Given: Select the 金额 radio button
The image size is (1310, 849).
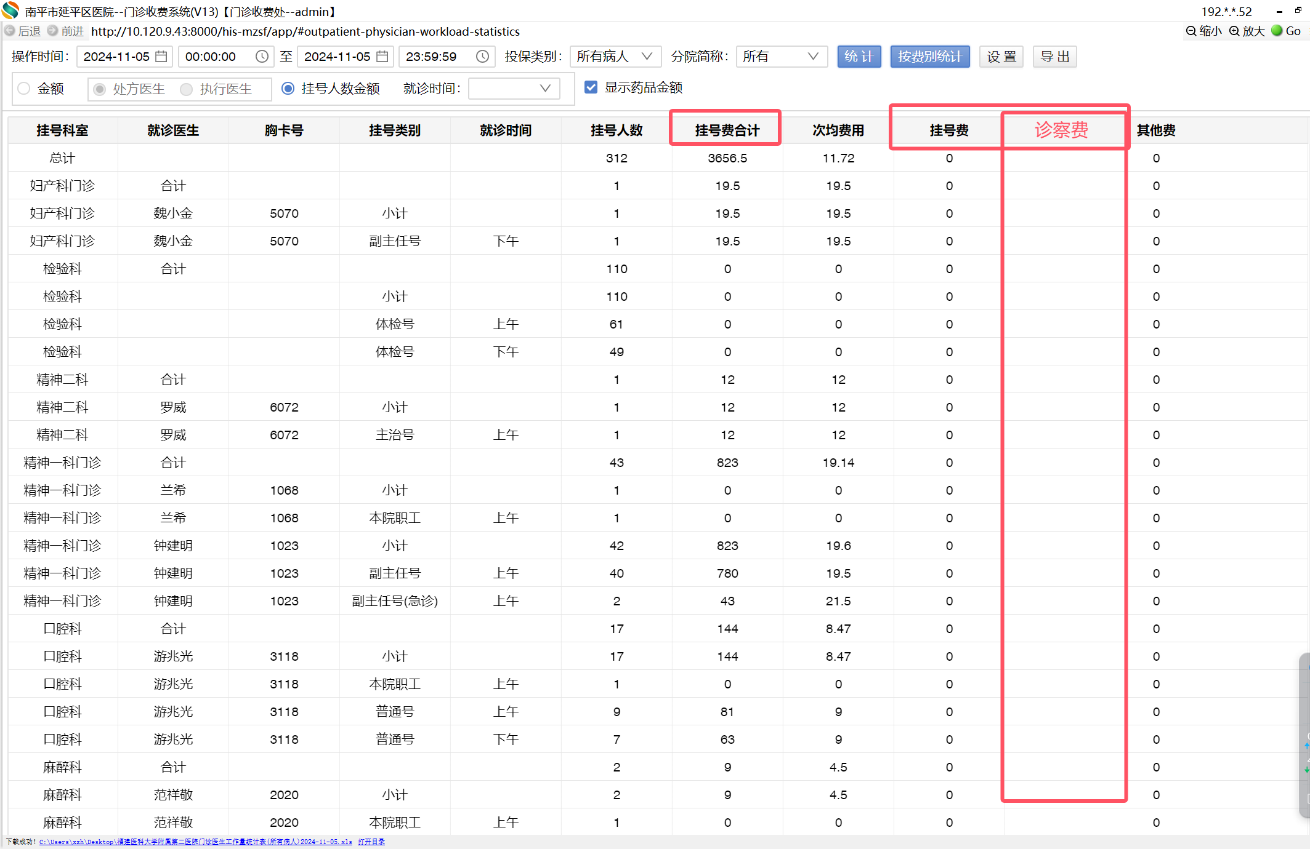Looking at the screenshot, I should click(24, 89).
